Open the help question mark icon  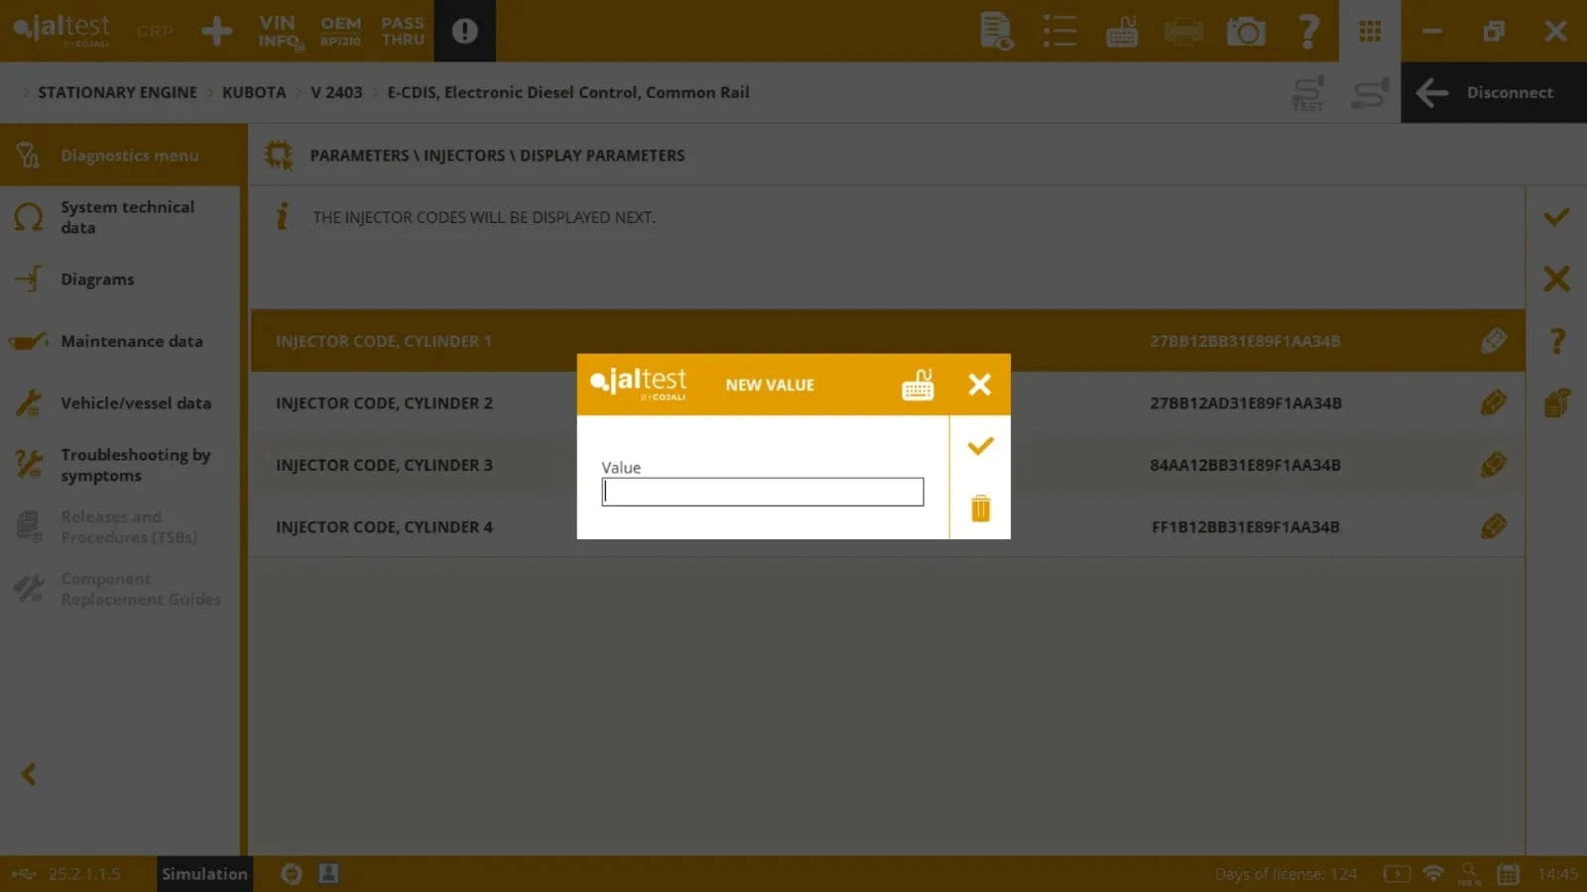(1308, 31)
